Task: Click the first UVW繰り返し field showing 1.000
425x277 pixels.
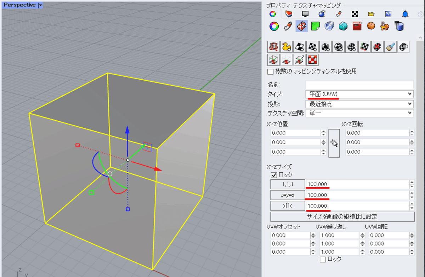Action: 340,235
